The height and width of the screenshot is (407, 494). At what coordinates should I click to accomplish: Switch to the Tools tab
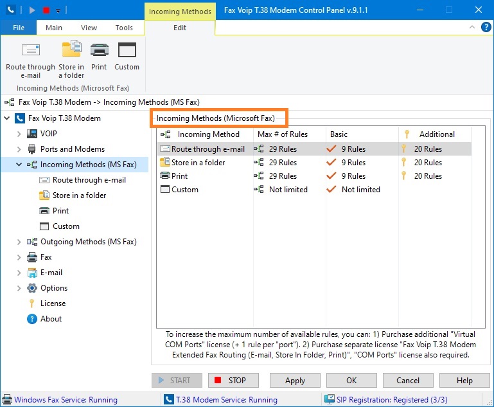pos(124,28)
